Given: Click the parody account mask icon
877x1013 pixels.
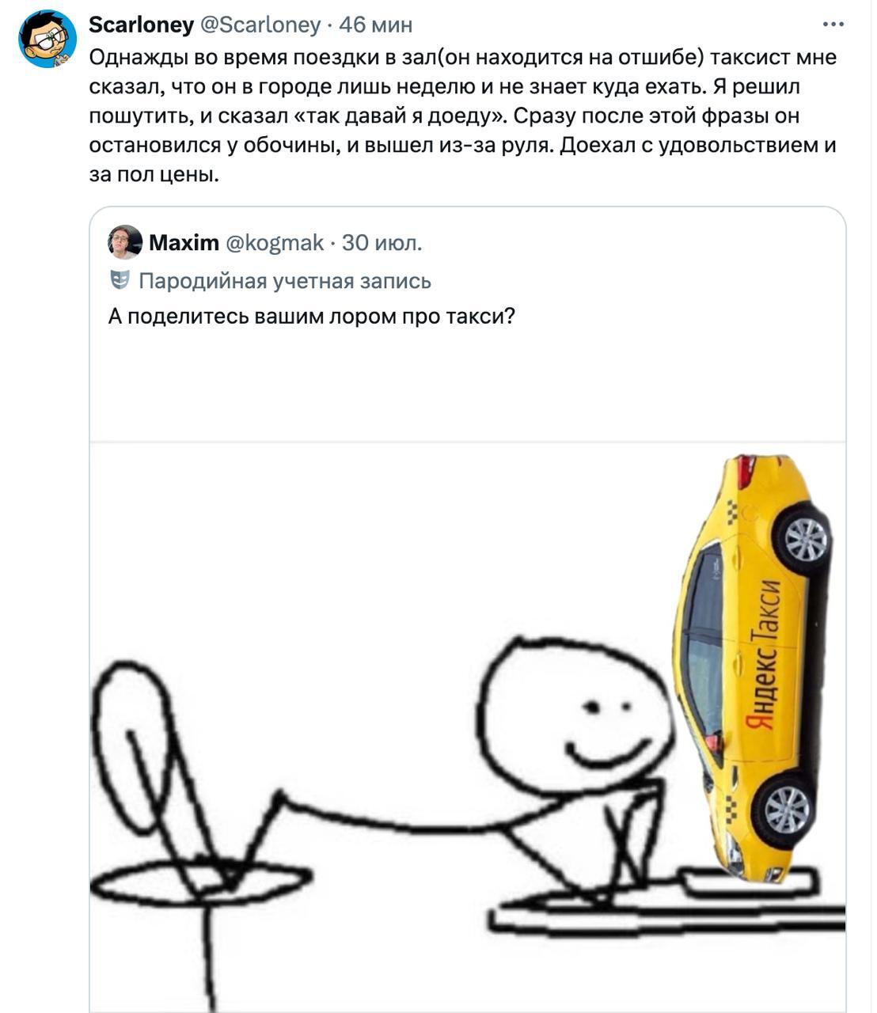Looking at the screenshot, I should point(120,280).
